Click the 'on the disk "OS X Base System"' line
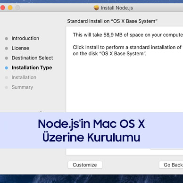The image size is (183, 183). point(109,54)
